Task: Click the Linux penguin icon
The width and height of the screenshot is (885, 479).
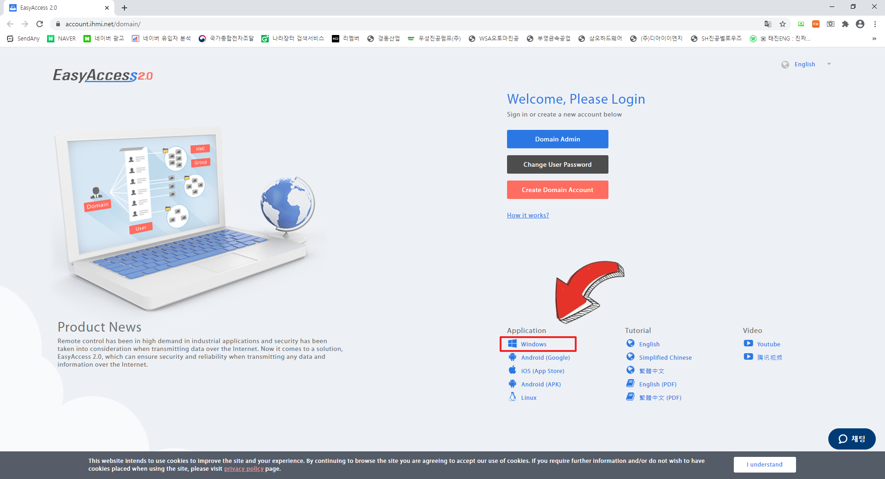Action: pyautogui.click(x=512, y=397)
